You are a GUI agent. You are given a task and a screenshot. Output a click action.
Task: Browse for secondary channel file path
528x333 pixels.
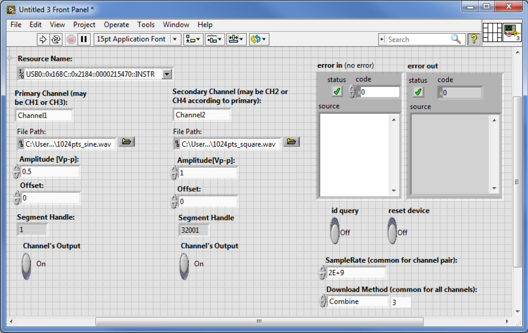291,142
